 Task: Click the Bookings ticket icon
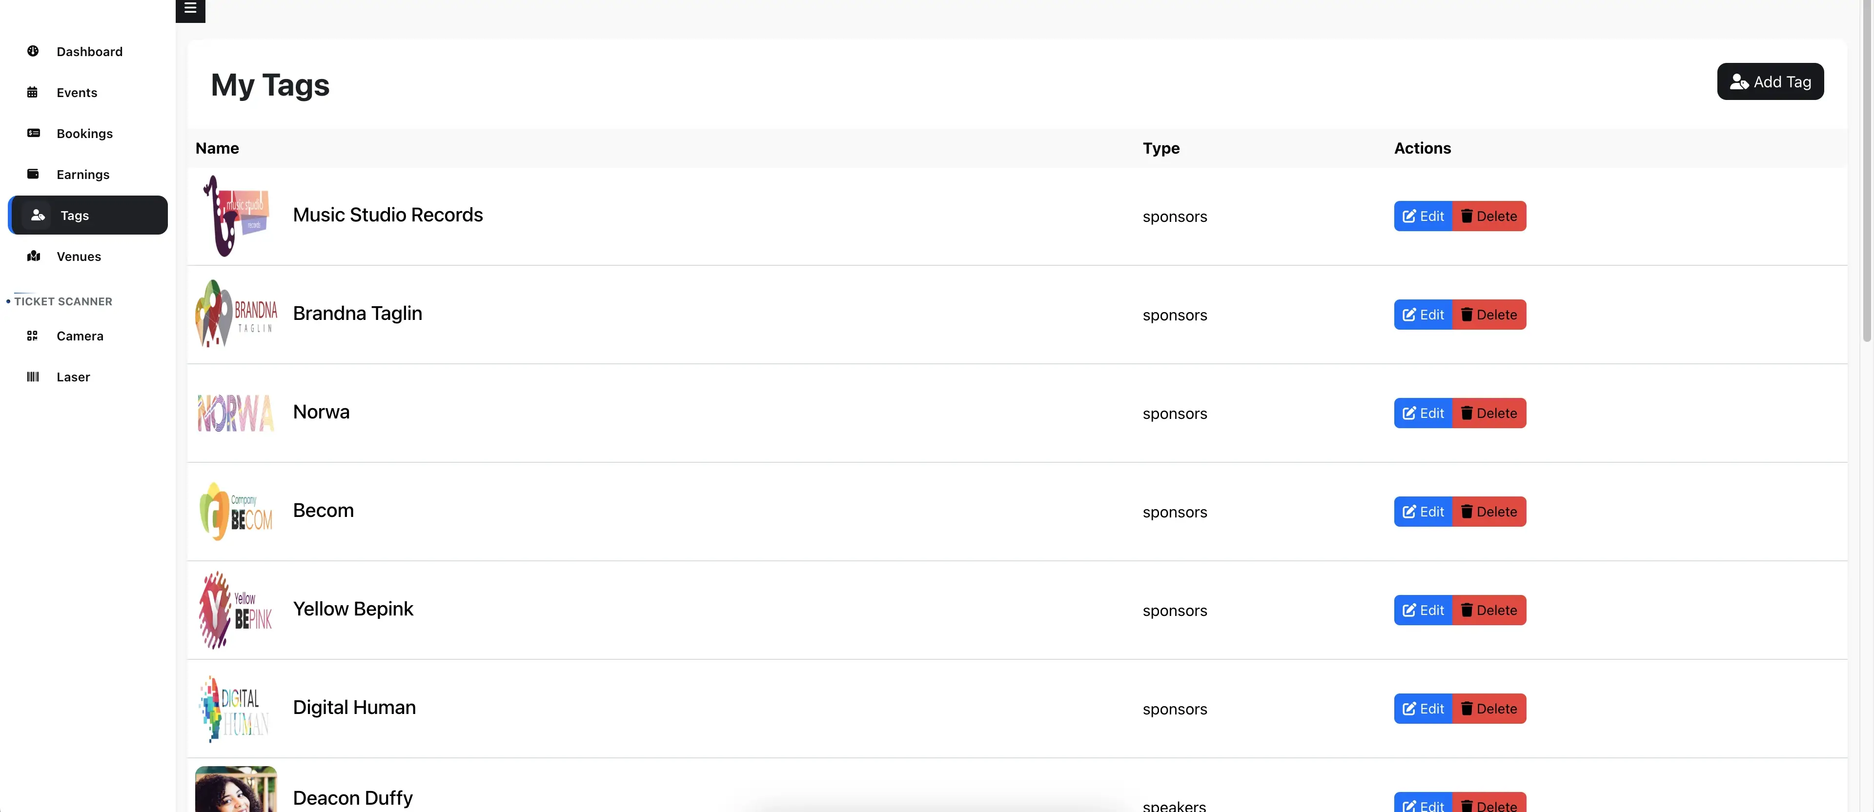coord(34,133)
